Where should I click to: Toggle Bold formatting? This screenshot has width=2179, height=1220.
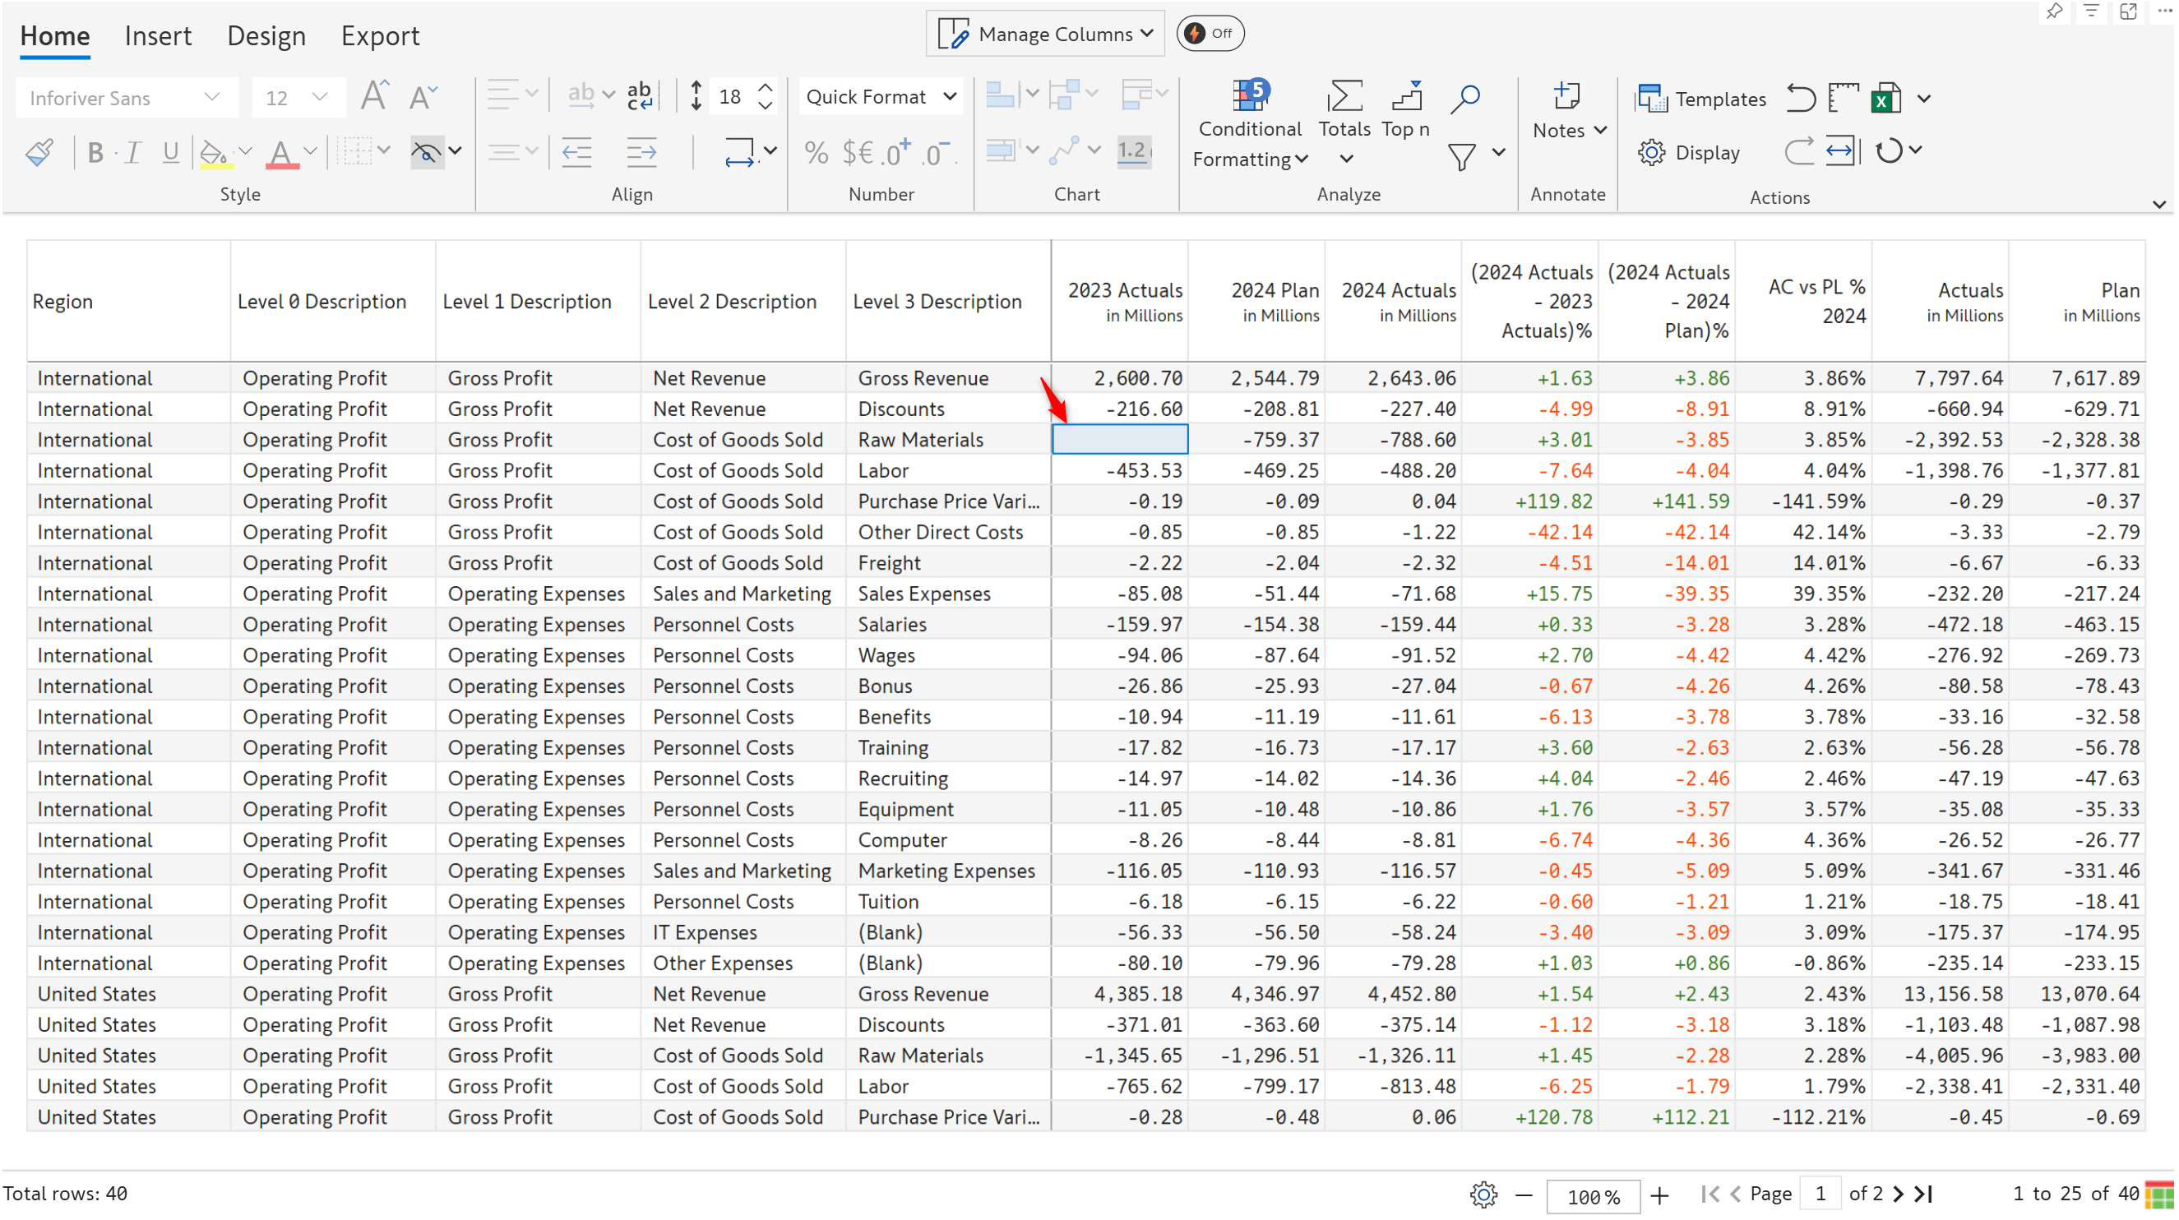point(95,153)
